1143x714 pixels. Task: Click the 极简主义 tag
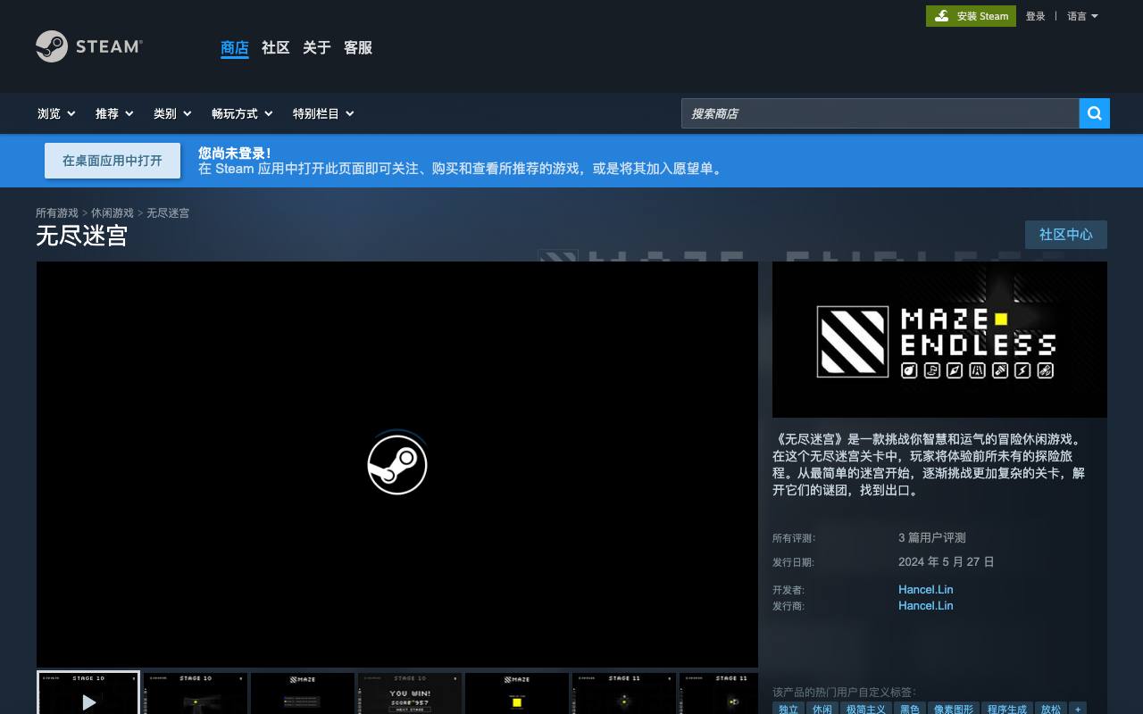click(x=865, y=710)
